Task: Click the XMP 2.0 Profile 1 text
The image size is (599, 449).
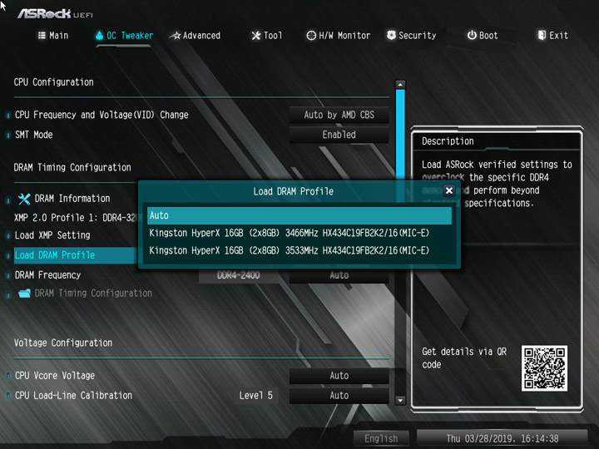Action: click(75, 218)
